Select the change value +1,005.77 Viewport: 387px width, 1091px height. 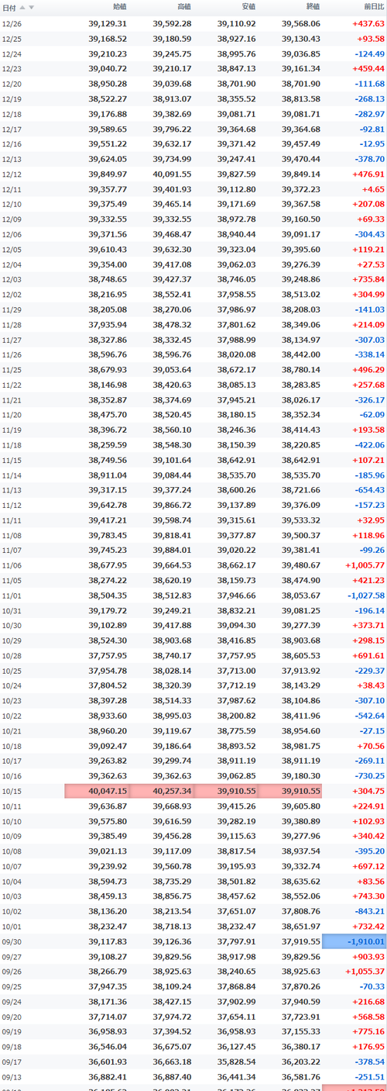[365, 566]
